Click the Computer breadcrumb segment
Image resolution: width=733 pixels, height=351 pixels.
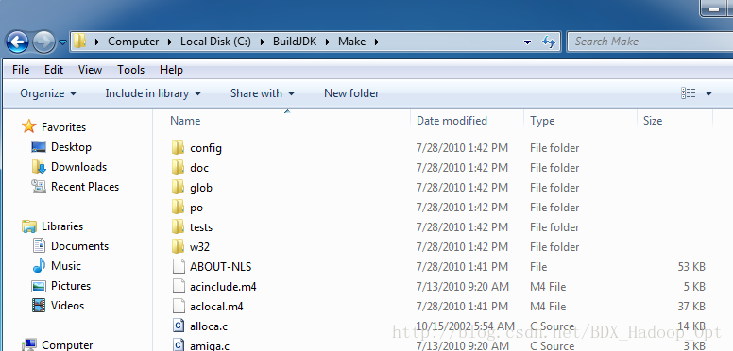click(x=133, y=42)
